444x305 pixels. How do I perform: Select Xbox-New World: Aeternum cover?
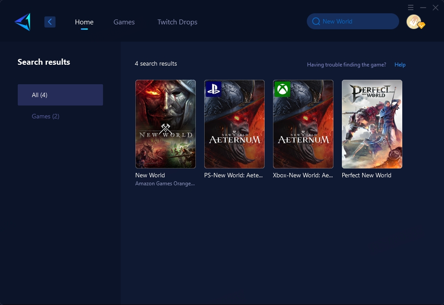pyautogui.click(x=303, y=124)
